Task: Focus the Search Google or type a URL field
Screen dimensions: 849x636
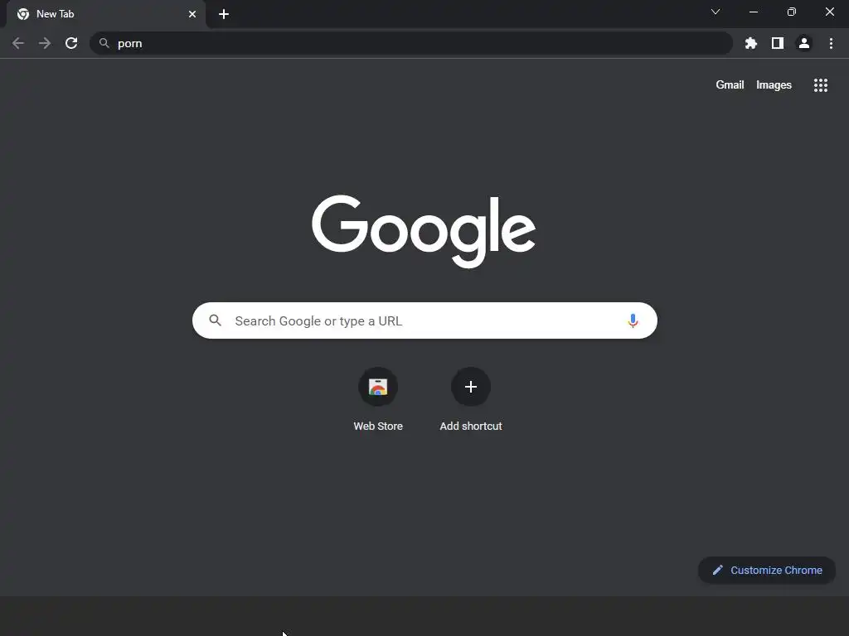Action: pyautogui.click(x=424, y=320)
